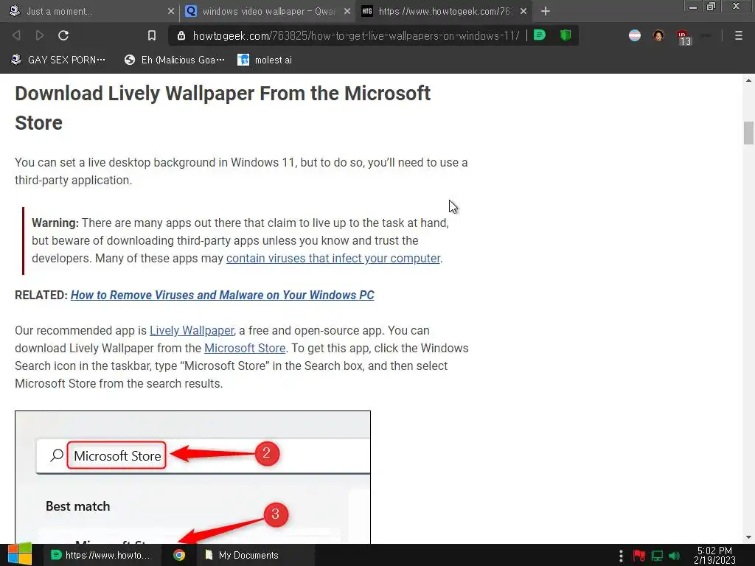
Task: Restore down the browser window
Action: [711, 6]
